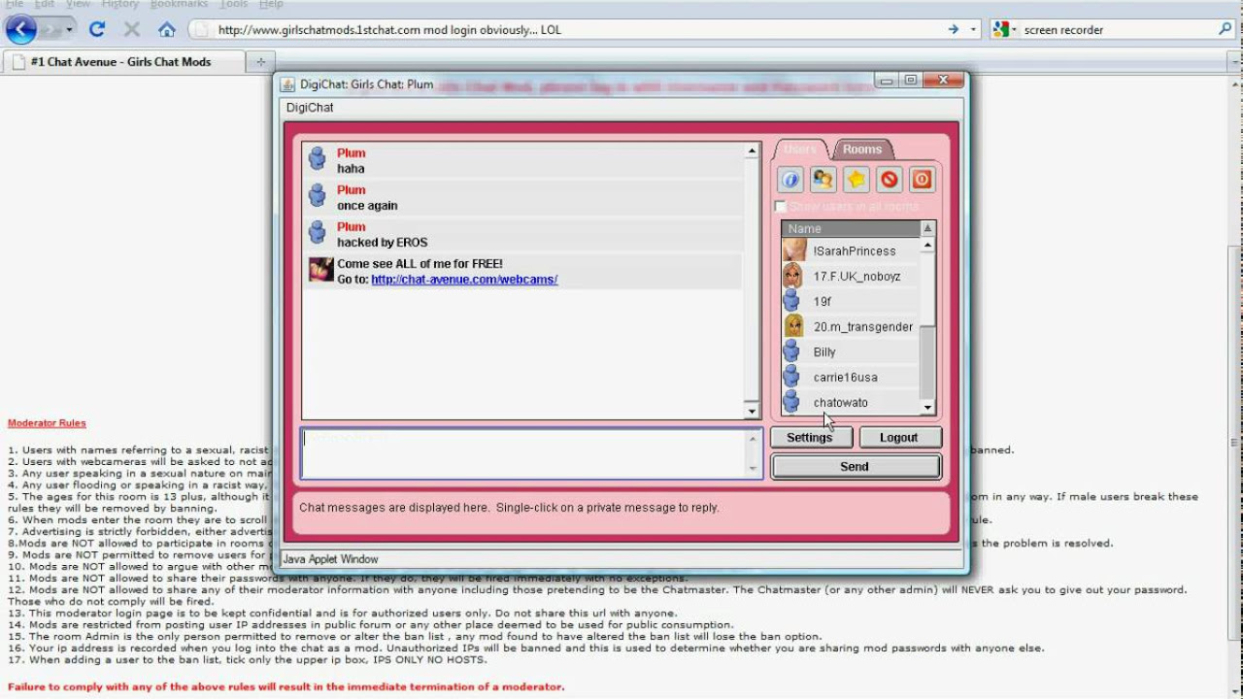Open the chat Settings button
This screenshot has width=1243, height=699.
[x=810, y=438]
